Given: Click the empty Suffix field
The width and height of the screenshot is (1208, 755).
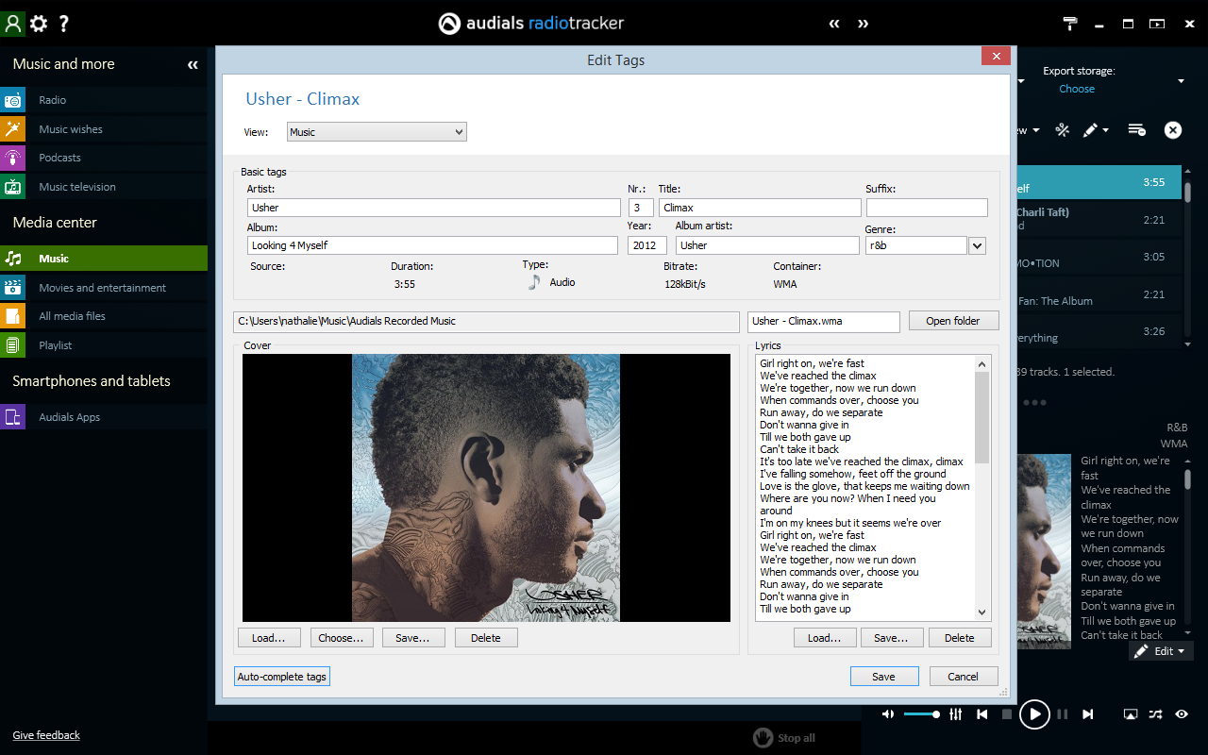Looking at the screenshot, I should pyautogui.click(x=927, y=208).
